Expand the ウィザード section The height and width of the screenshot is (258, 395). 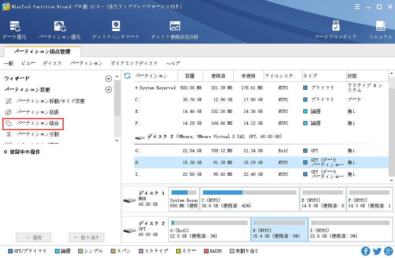[108, 79]
